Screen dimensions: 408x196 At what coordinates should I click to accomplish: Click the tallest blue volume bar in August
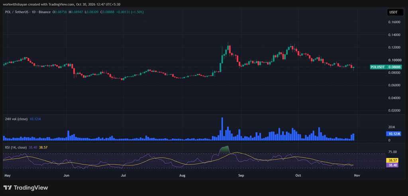click(222, 129)
